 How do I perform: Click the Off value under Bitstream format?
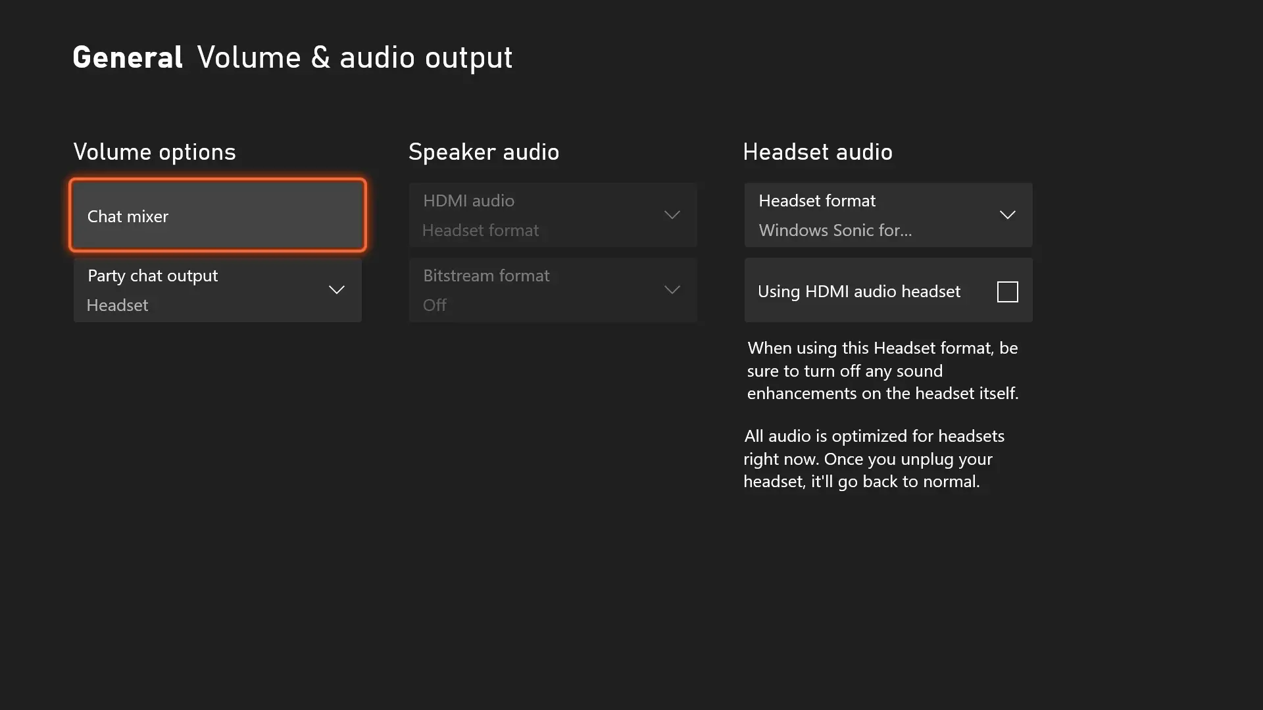[434, 304]
